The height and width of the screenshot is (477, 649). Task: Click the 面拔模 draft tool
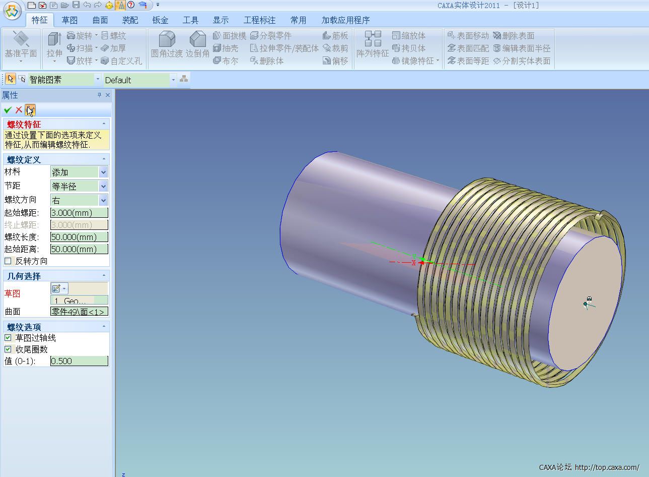point(230,36)
